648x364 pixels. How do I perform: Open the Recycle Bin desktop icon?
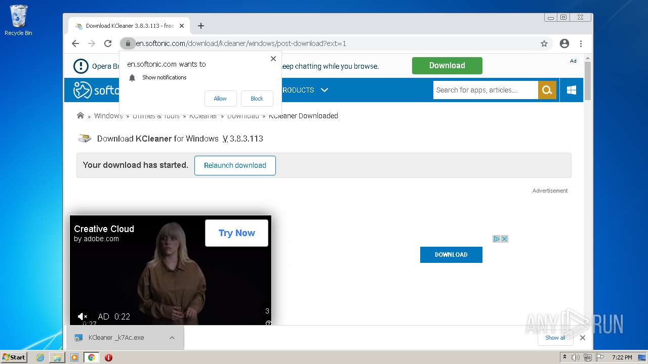tap(18, 21)
